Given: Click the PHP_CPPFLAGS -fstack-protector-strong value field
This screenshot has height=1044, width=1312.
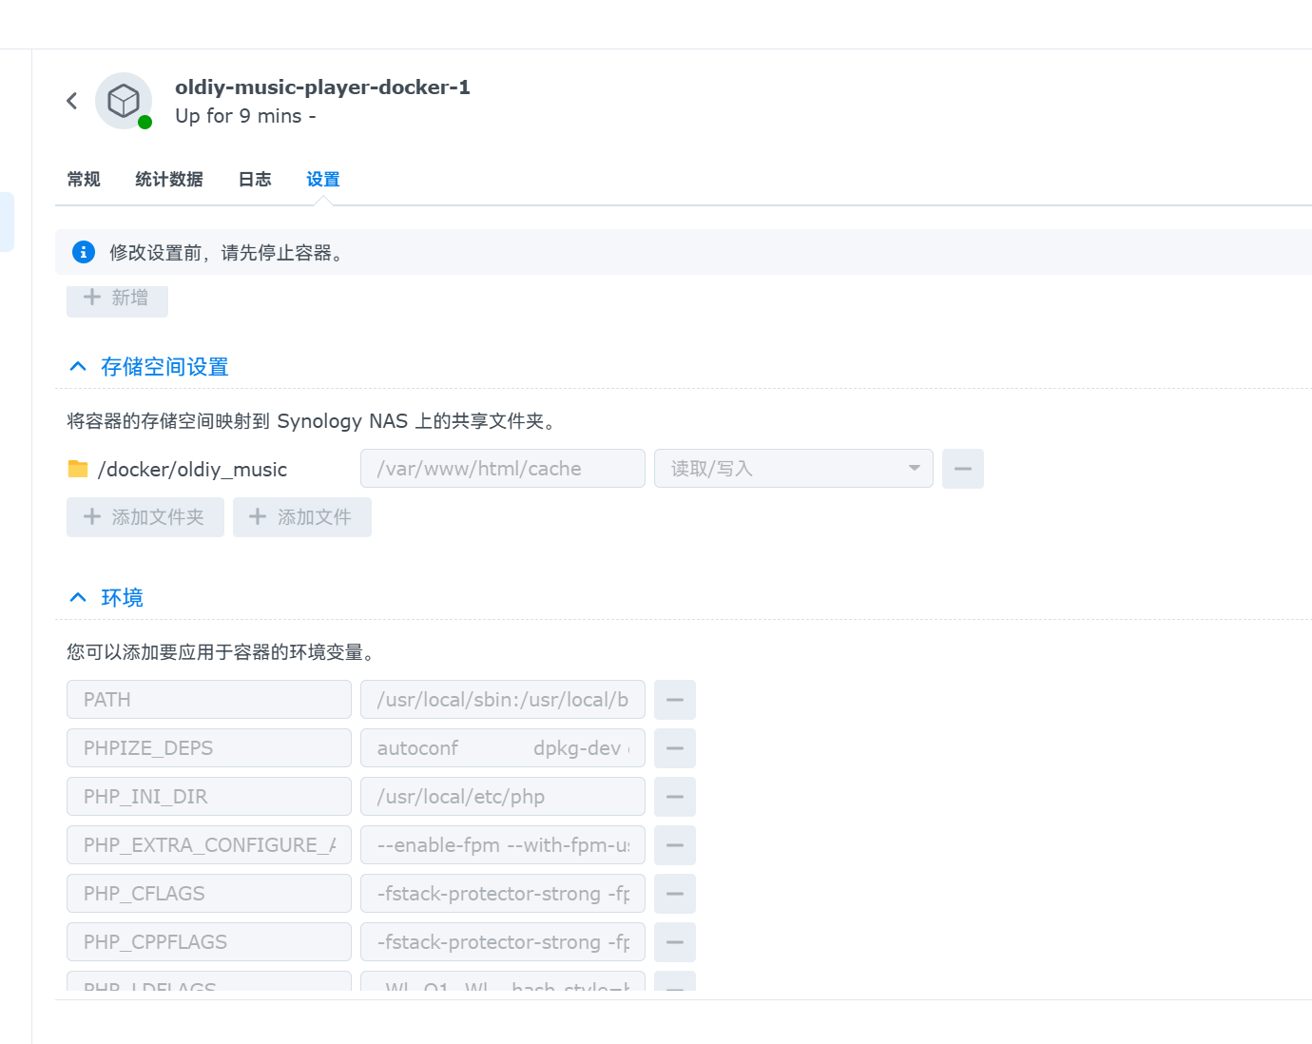Looking at the screenshot, I should point(503,942).
